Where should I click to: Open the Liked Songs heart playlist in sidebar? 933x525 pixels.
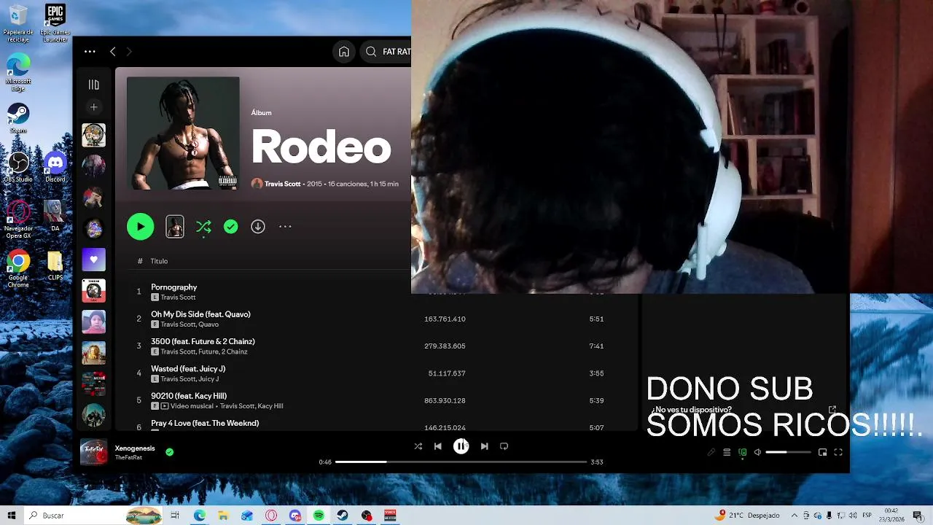coord(93,260)
